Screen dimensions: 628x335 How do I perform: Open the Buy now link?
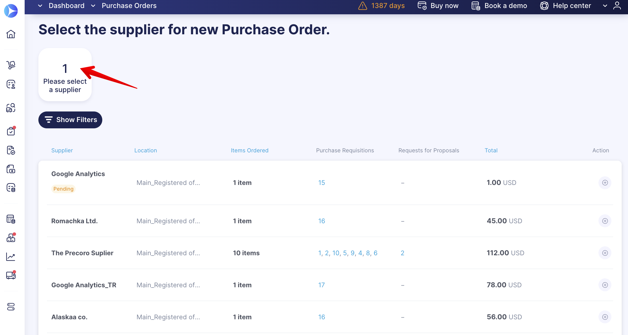pos(438,6)
